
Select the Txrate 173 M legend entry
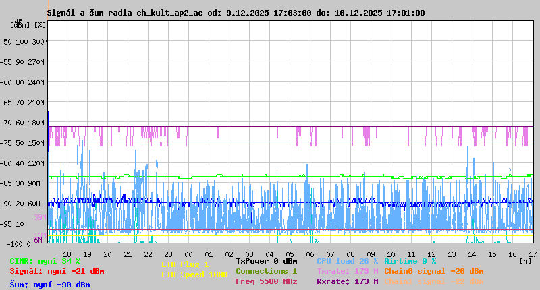coord(348,271)
